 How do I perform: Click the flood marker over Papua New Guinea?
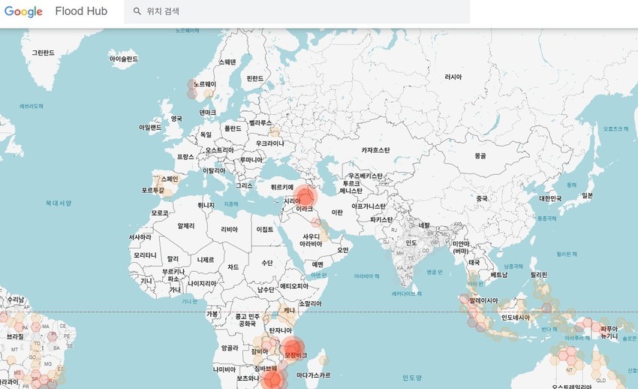tap(602, 328)
